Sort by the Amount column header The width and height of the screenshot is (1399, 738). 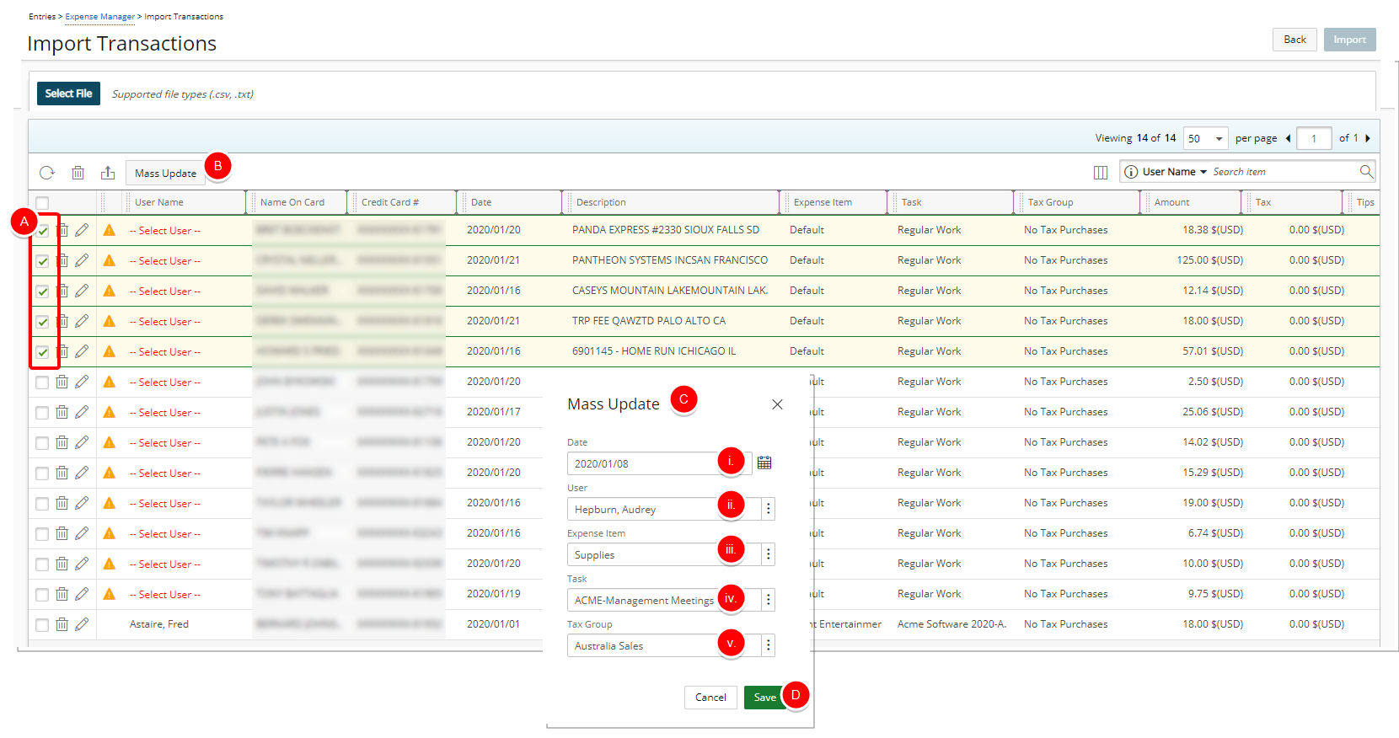tap(1171, 202)
